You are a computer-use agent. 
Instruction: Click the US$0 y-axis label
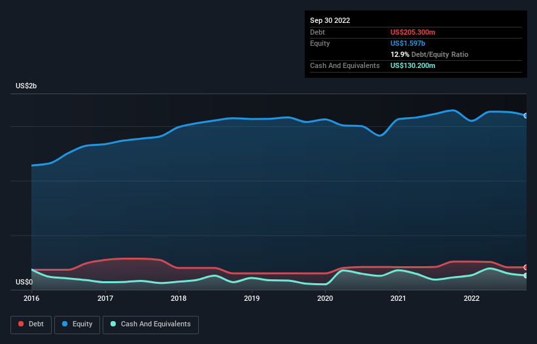[x=24, y=282]
